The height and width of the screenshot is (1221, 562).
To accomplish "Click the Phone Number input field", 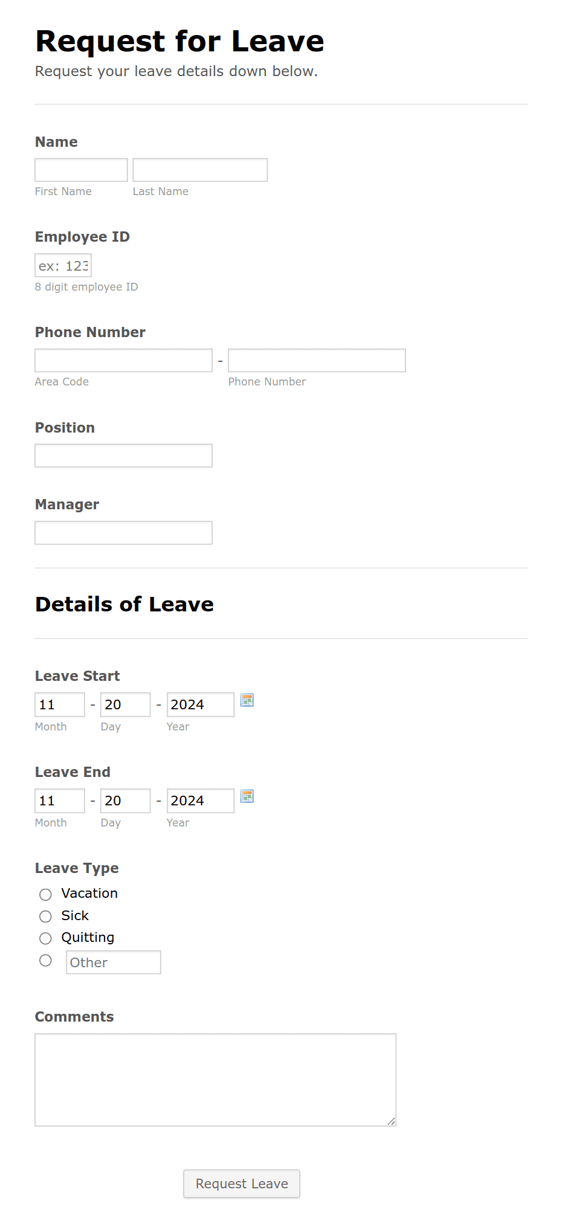I will [x=317, y=360].
